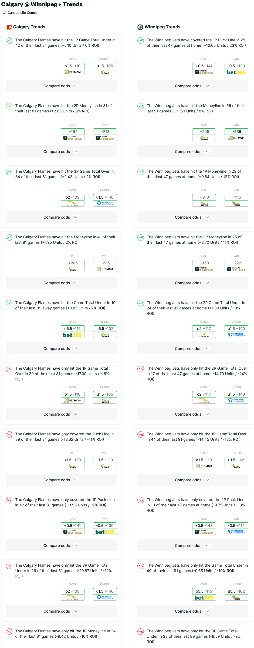Select o1.5 -110 over odds in first Calgary trend
Screen dimensions: 254x648
[73, 66]
